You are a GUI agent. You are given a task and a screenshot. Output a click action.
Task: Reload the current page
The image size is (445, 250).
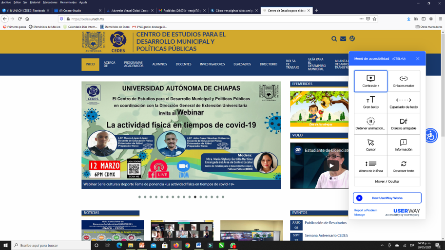(20, 19)
